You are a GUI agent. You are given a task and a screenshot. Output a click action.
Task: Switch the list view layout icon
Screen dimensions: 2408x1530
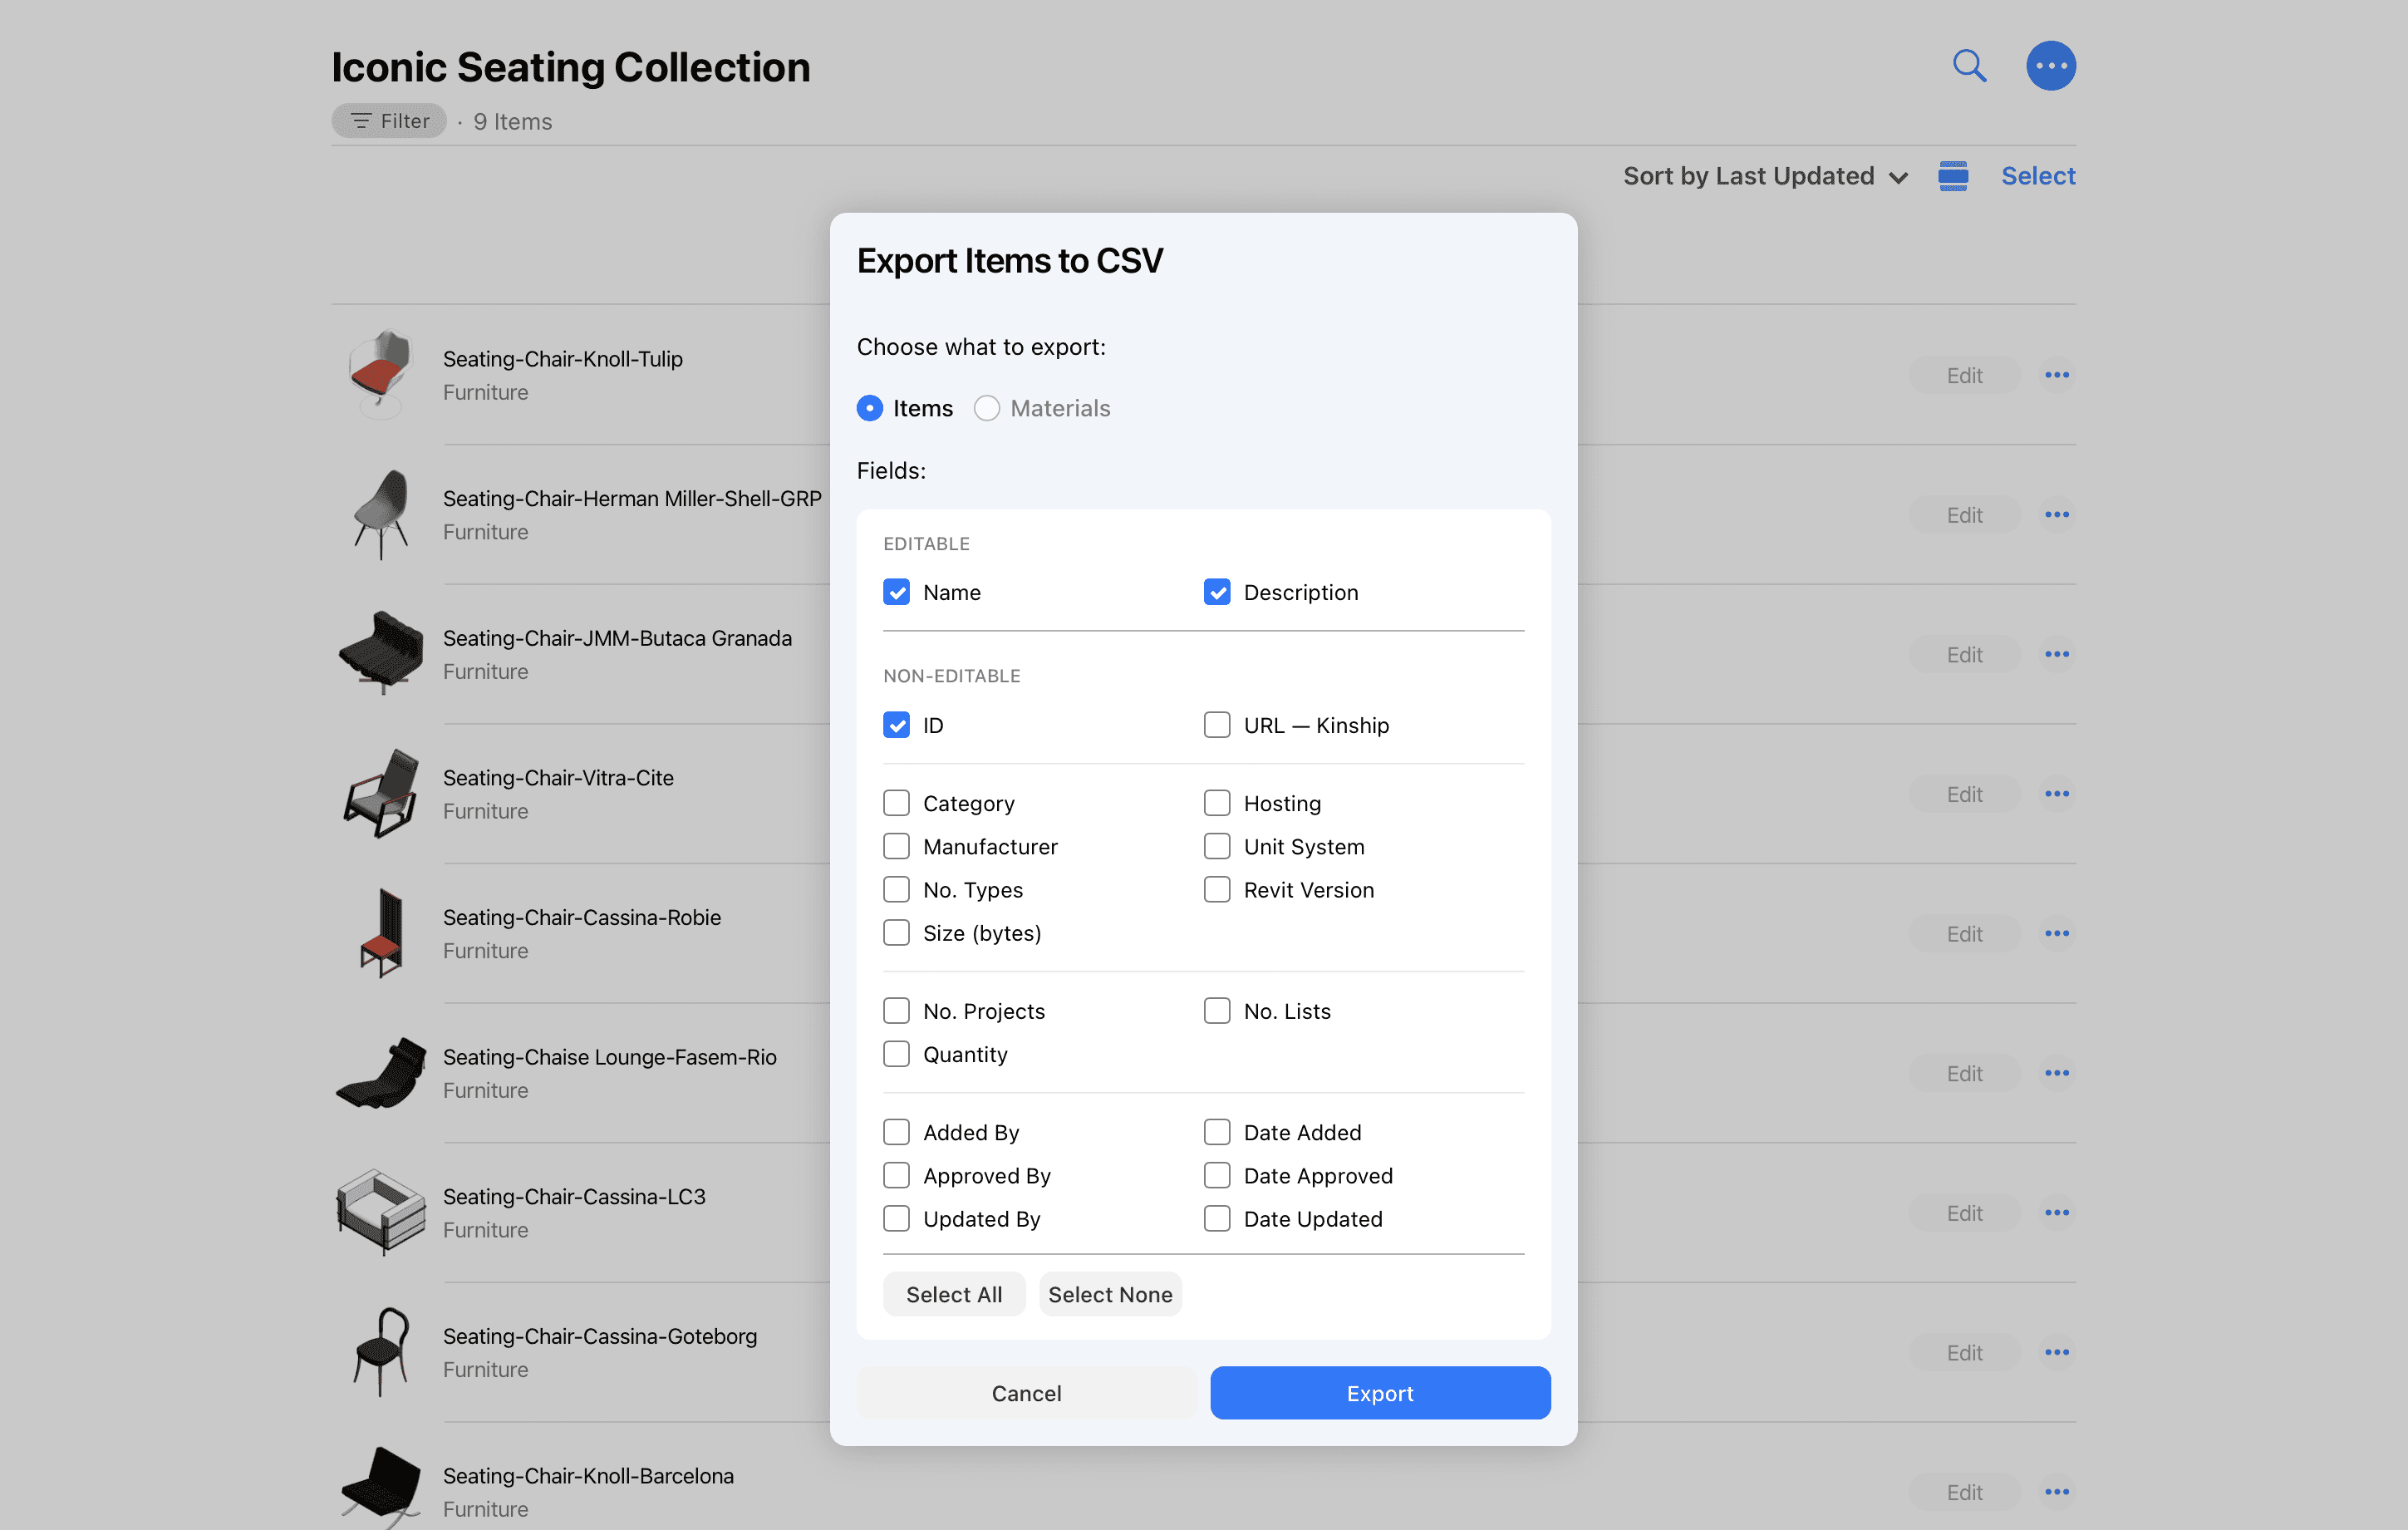(x=1953, y=176)
